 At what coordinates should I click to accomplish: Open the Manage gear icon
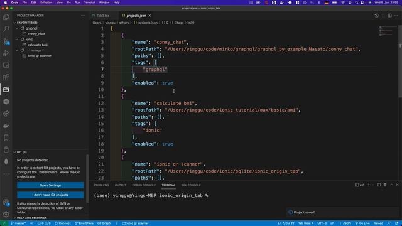6,214
